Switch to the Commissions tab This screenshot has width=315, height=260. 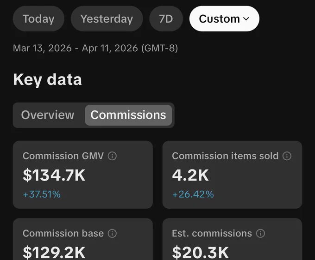point(128,115)
